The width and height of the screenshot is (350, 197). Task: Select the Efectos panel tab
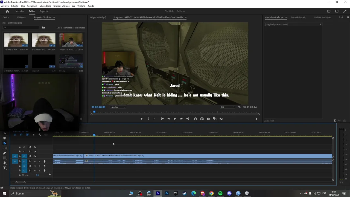pos(5,17)
